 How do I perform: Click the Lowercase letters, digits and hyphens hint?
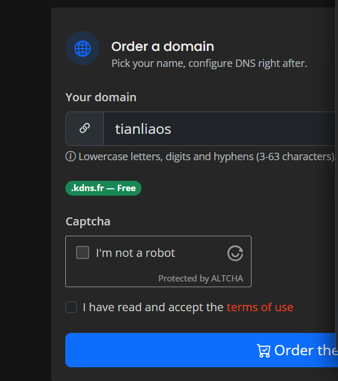coord(207,157)
